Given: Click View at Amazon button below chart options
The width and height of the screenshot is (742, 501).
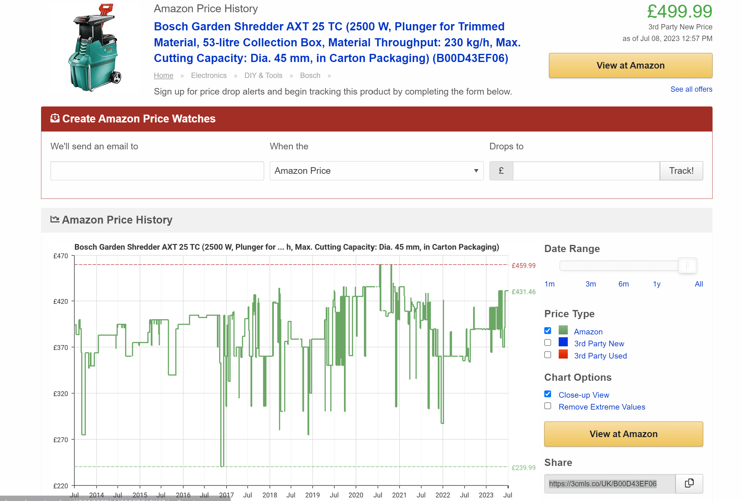Looking at the screenshot, I should coord(623,434).
